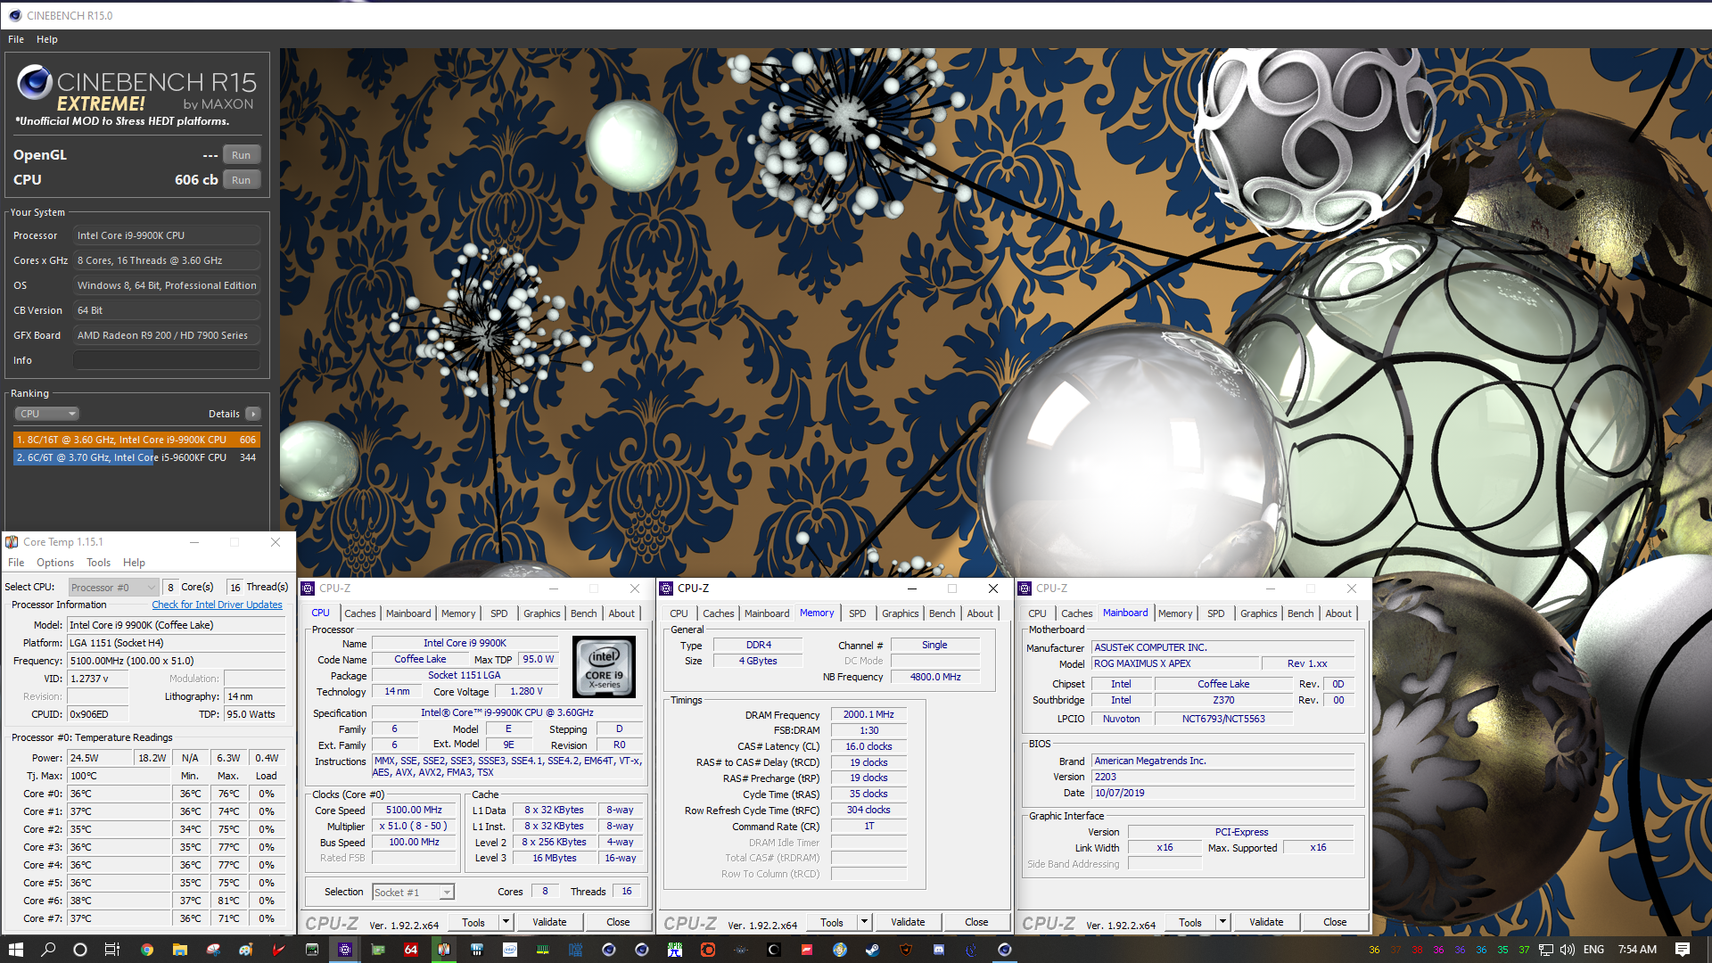Open Core Temp File menu
The image size is (1712, 963).
(16, 563)
